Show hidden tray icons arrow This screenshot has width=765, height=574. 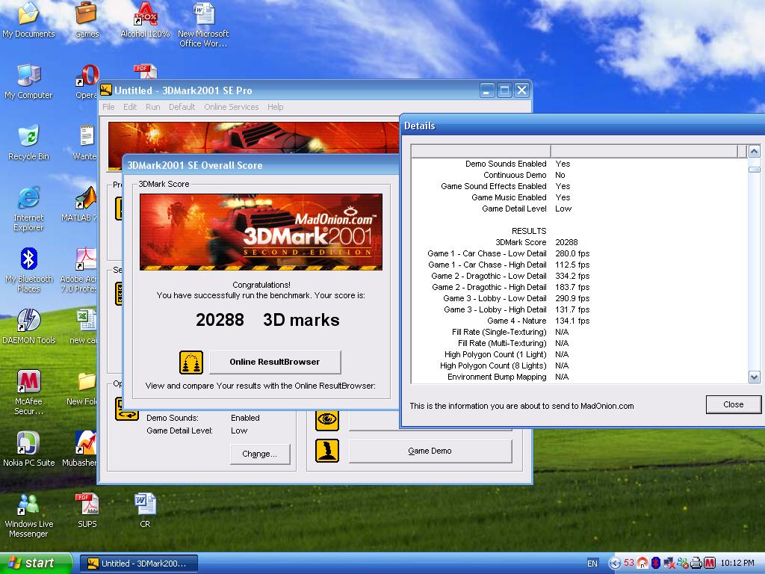click(615, 564)
